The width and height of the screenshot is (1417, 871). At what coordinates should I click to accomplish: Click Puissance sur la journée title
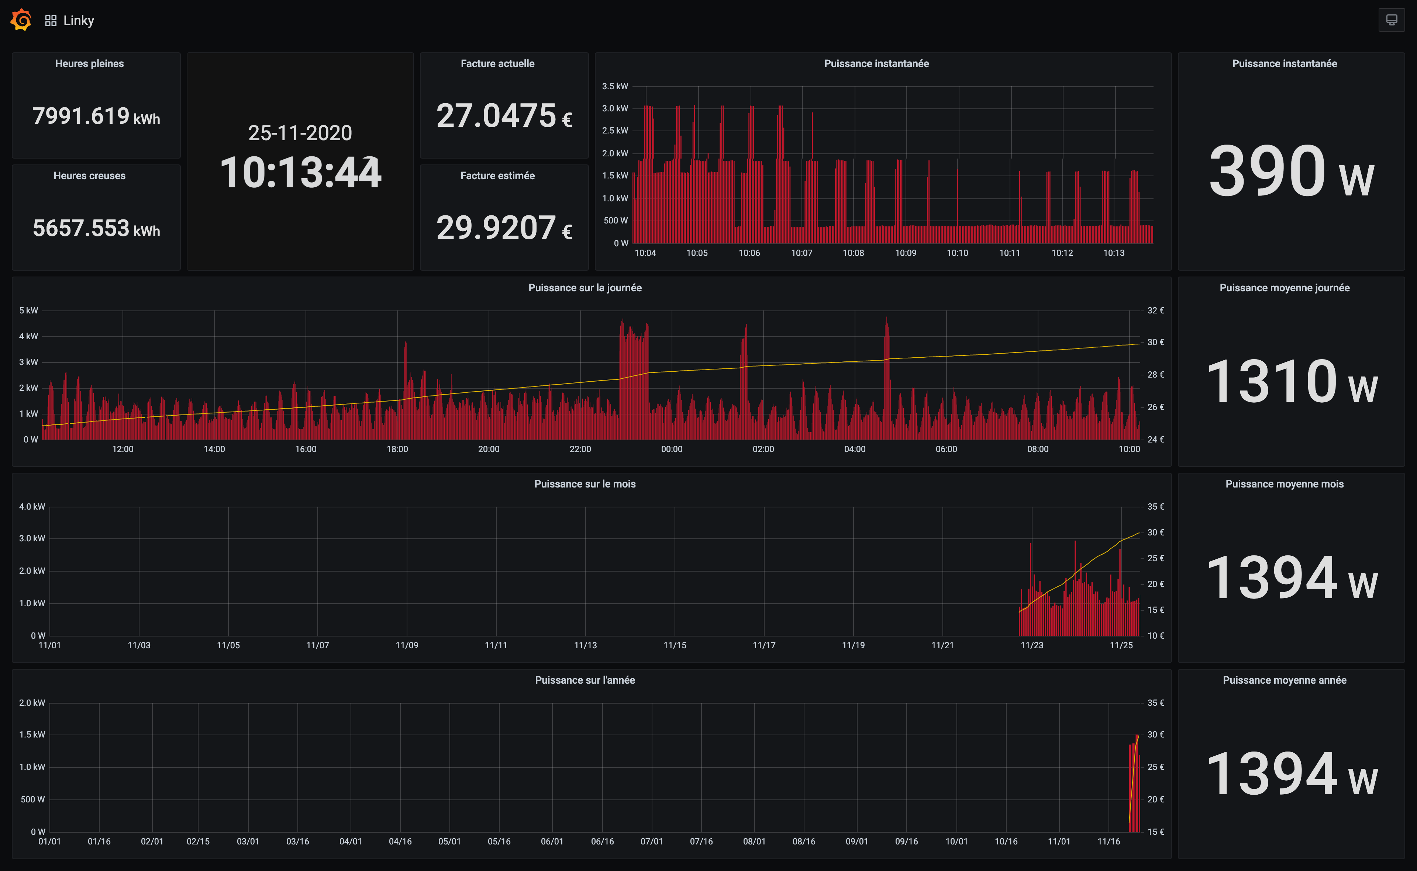click(585, 288)
